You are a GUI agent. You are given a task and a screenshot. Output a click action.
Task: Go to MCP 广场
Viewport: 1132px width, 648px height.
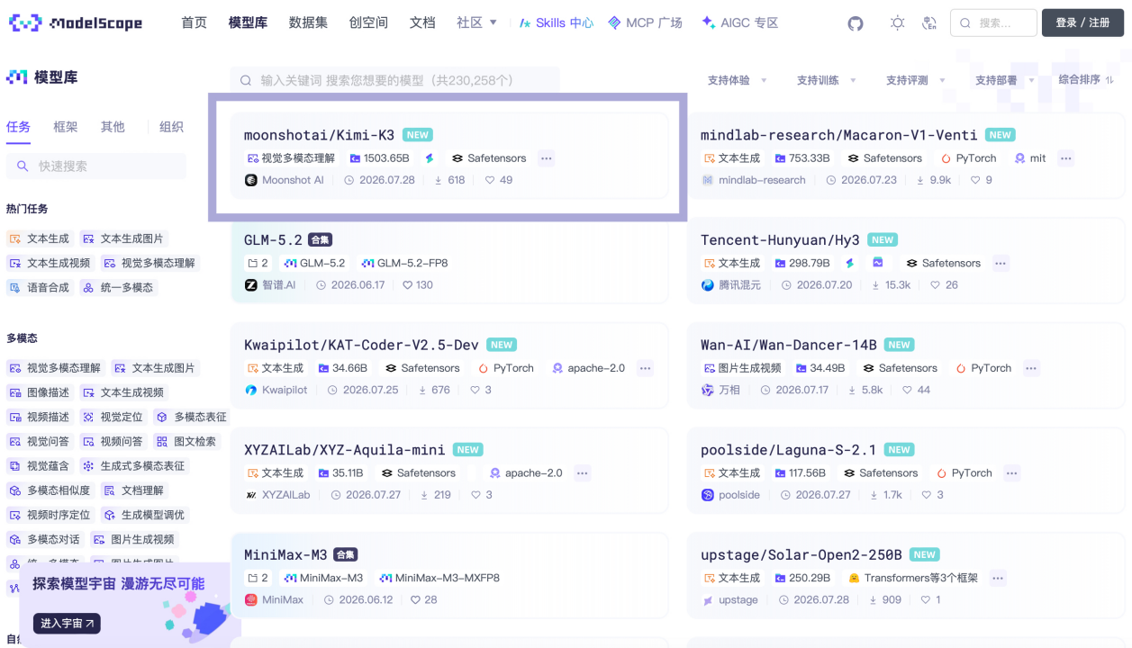[x=645, y=22]
